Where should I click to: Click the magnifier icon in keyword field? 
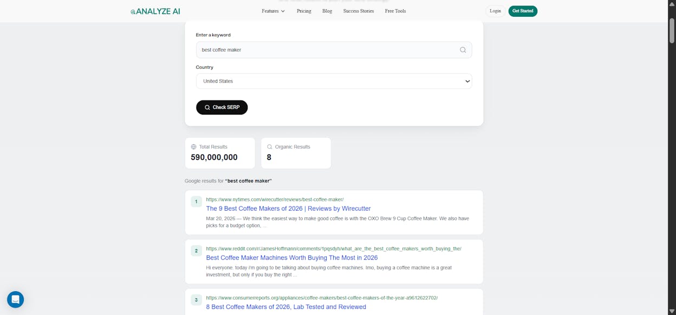tap(463, 50)
